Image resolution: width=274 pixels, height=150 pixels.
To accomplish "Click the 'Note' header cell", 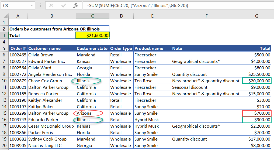I will coord(207,49).
